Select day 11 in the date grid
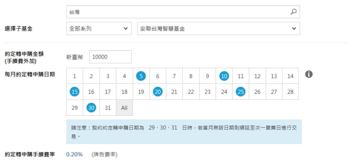The image size is (355, 162). coord(241,76)
